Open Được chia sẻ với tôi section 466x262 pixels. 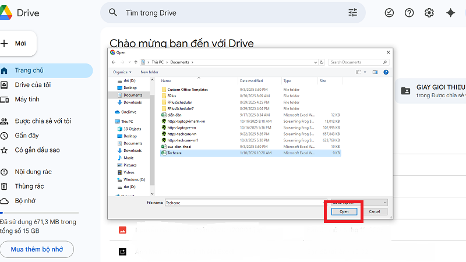43,121
